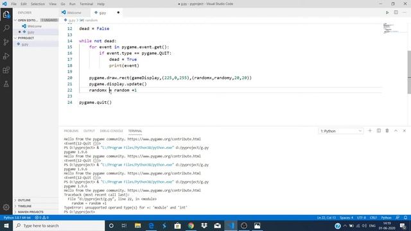The height and width of the screenshot is (231, 411).
Task: Open notifications bell in status bar
Action: pos(405,218)
